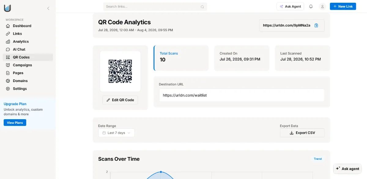Copy the short URL with clipboard icon
367x179 pixels.
click(317, 26)
